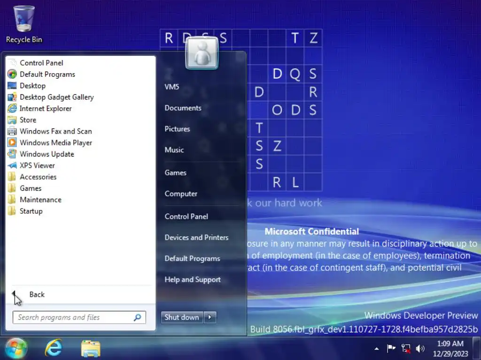The image size is (481, 360).
Task: Open Default Programs in the right pane
Action: (192, 258)
